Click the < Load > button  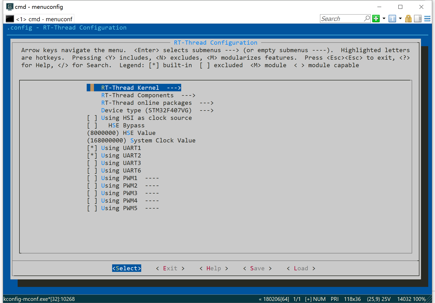[x=301, y=268]
